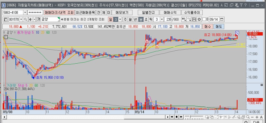Image resolution: width=266 pixels, height=123 pixels.
Task: Click the B buy marker near 09/14 open
Action: tap(147, 41)
